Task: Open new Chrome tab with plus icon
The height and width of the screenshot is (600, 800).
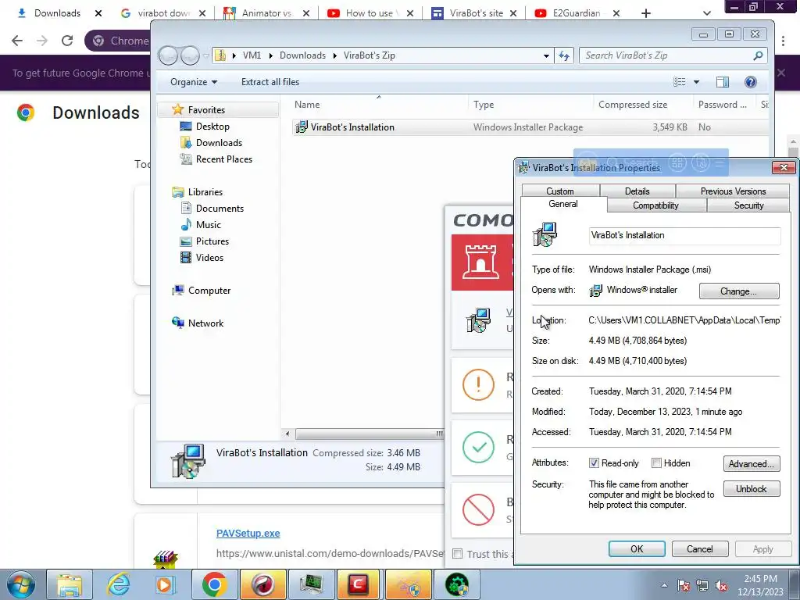Action: tap(646, 13)
